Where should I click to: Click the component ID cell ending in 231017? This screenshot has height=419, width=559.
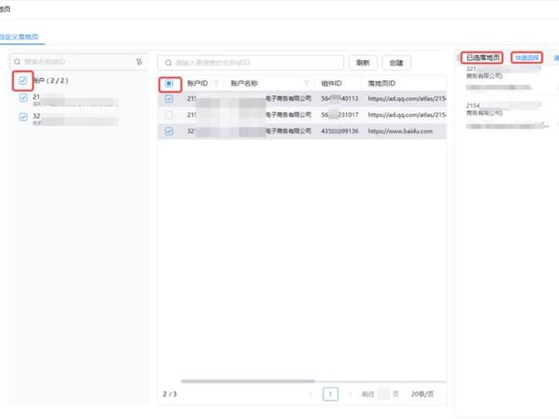[x=340, y=115]
